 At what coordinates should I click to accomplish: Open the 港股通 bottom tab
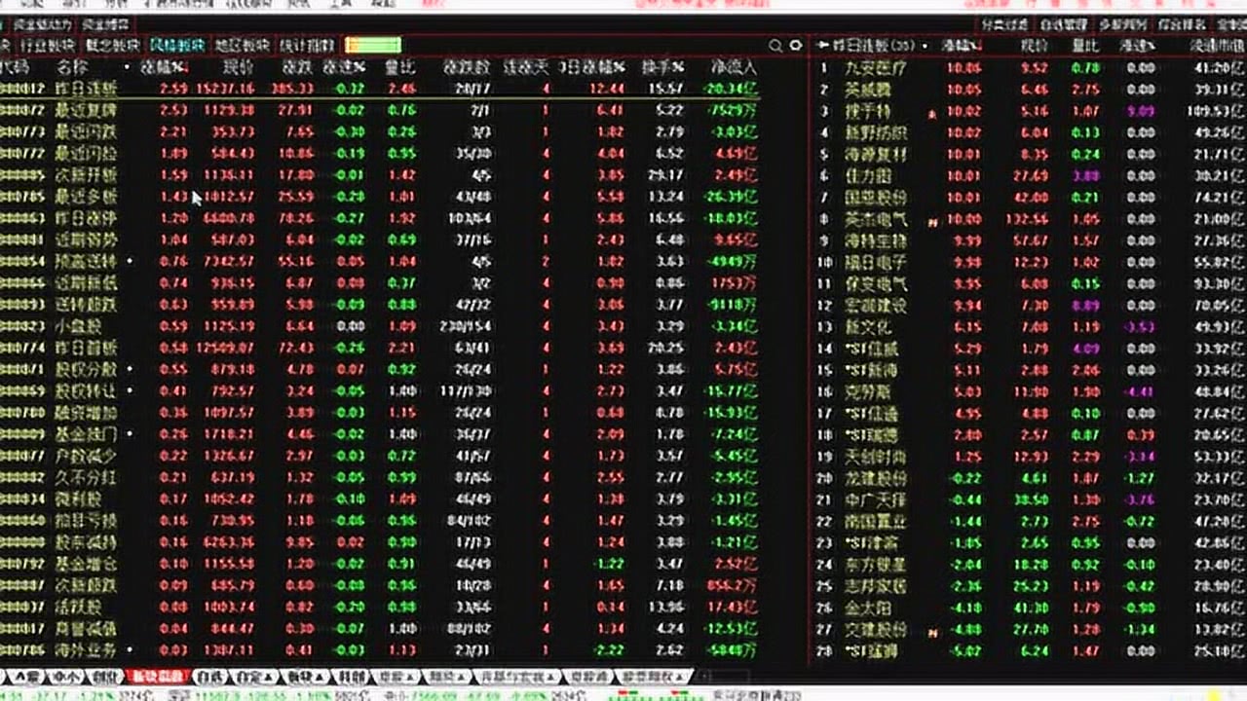tap(588, 676)
